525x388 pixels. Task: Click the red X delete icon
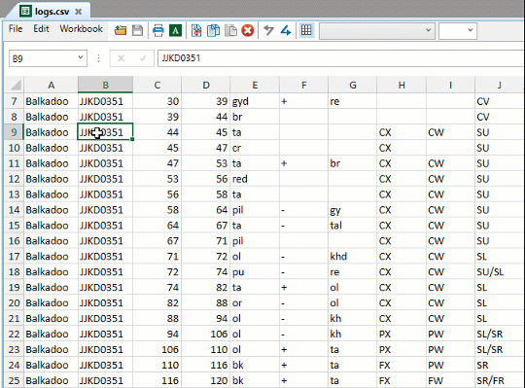(248, 30)
